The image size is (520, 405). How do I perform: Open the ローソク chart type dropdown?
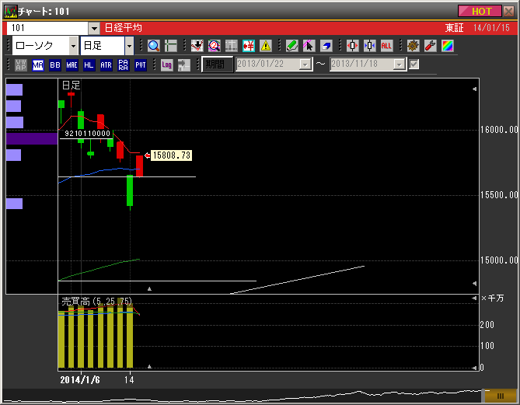coord(74,46)
